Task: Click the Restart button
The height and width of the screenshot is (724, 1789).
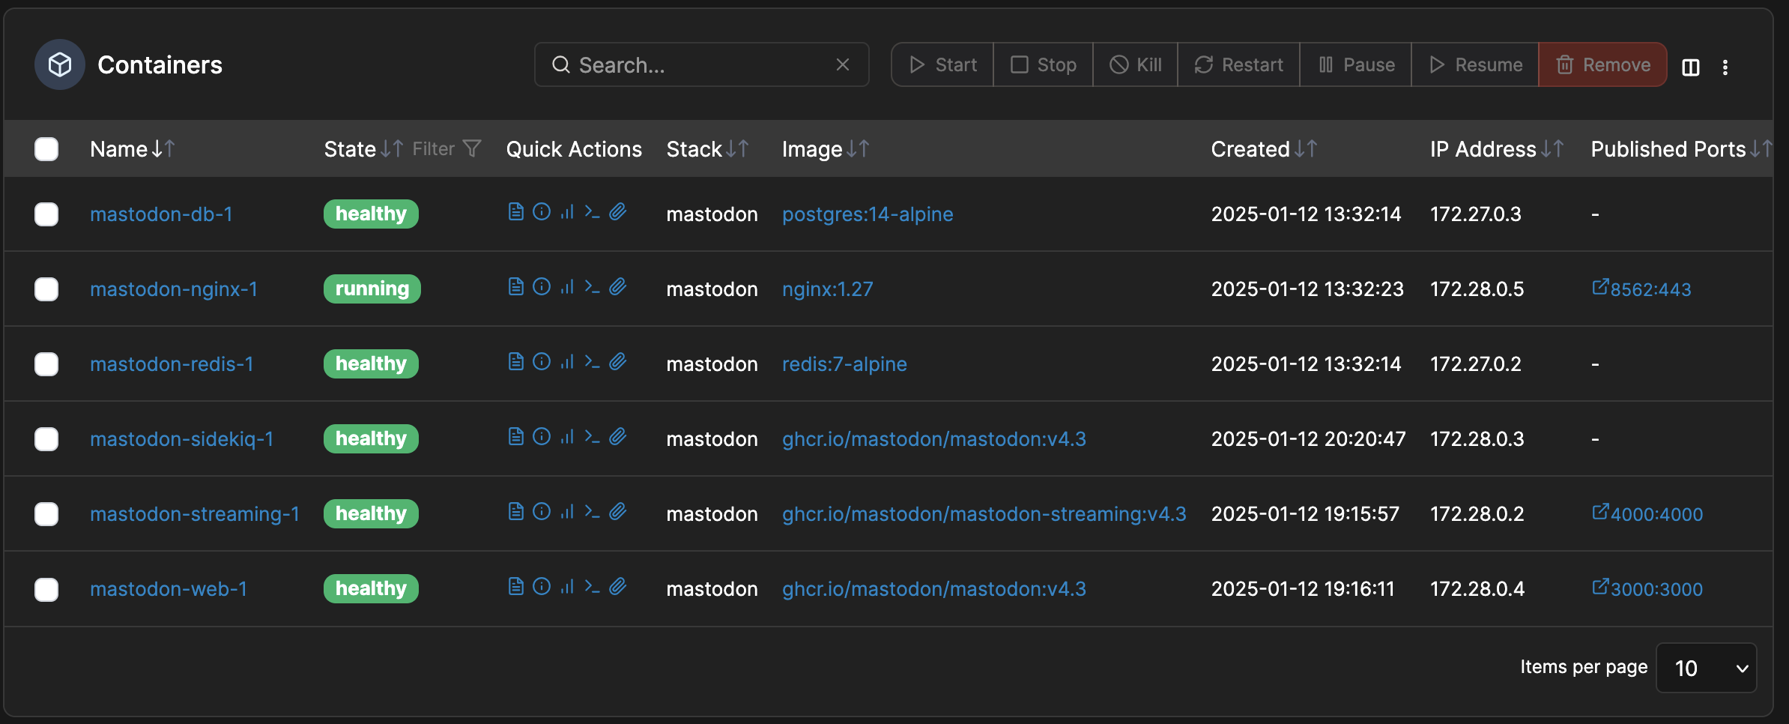Action: click(x=1238, y=64)
